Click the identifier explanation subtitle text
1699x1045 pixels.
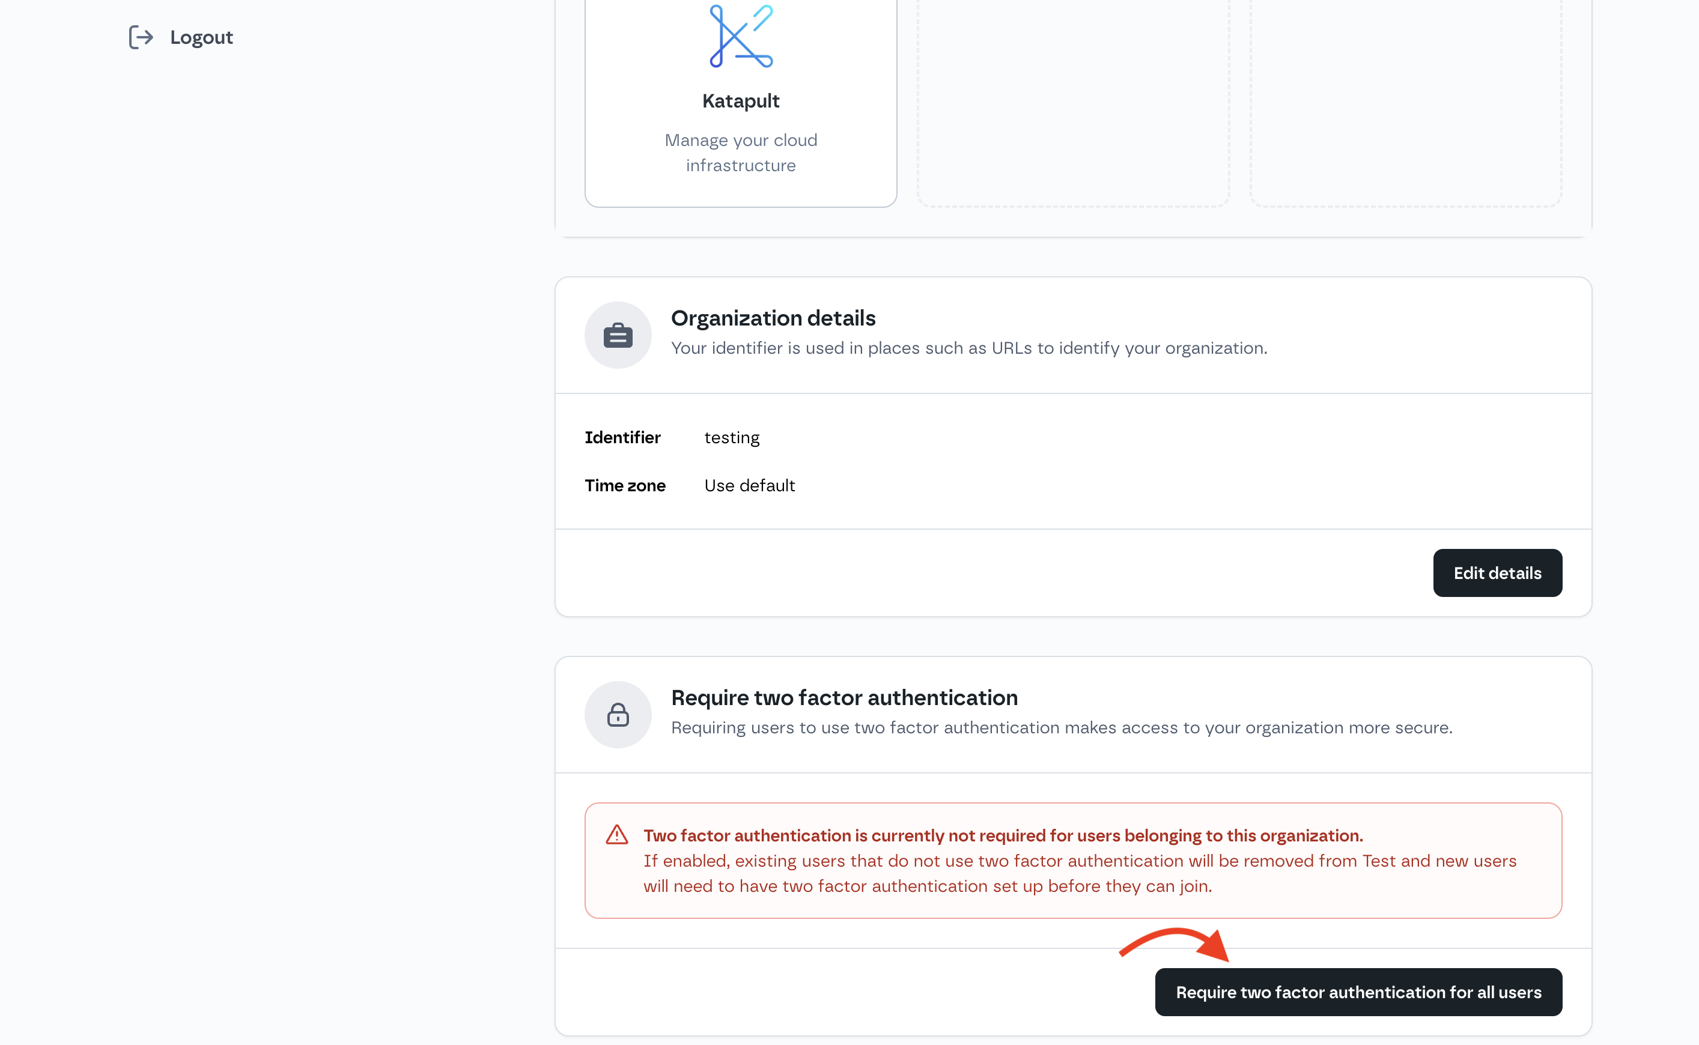point(969,348)
